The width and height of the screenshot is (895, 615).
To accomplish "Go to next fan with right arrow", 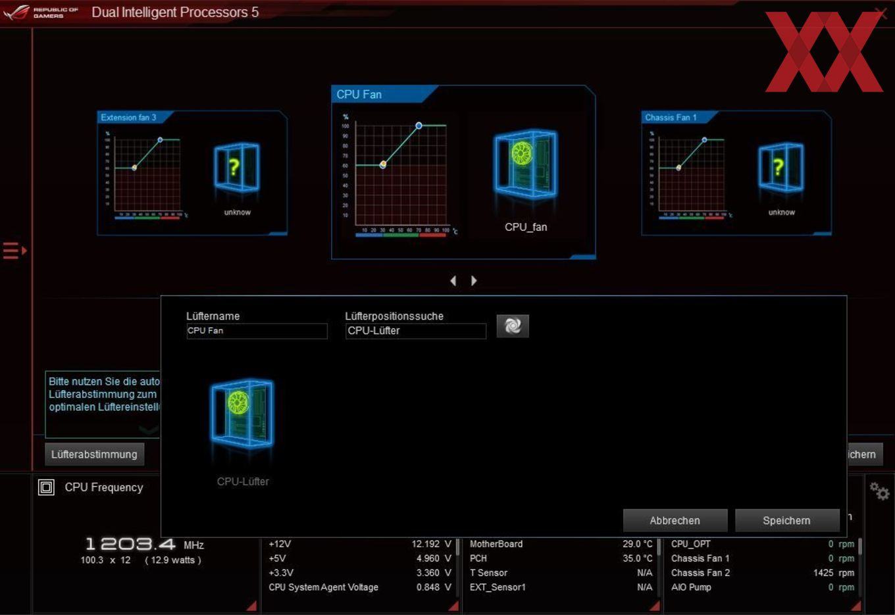I will click(x=473, y=281).
